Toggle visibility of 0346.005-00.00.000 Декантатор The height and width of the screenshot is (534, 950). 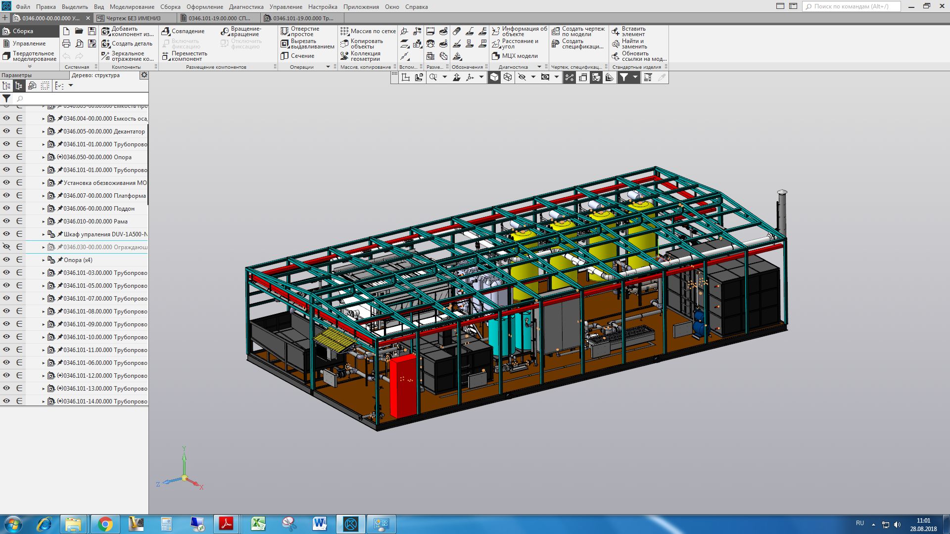[x=6, y=131]
